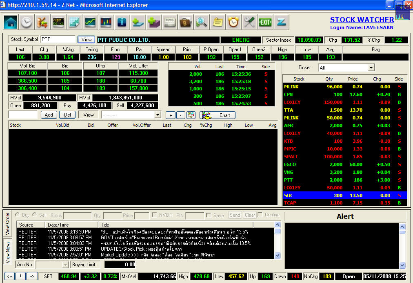Image resolution: width=413 pixels, height=283 pixels.
Task: Click the gray clock toolbar icon
Action: coord(27,22)
